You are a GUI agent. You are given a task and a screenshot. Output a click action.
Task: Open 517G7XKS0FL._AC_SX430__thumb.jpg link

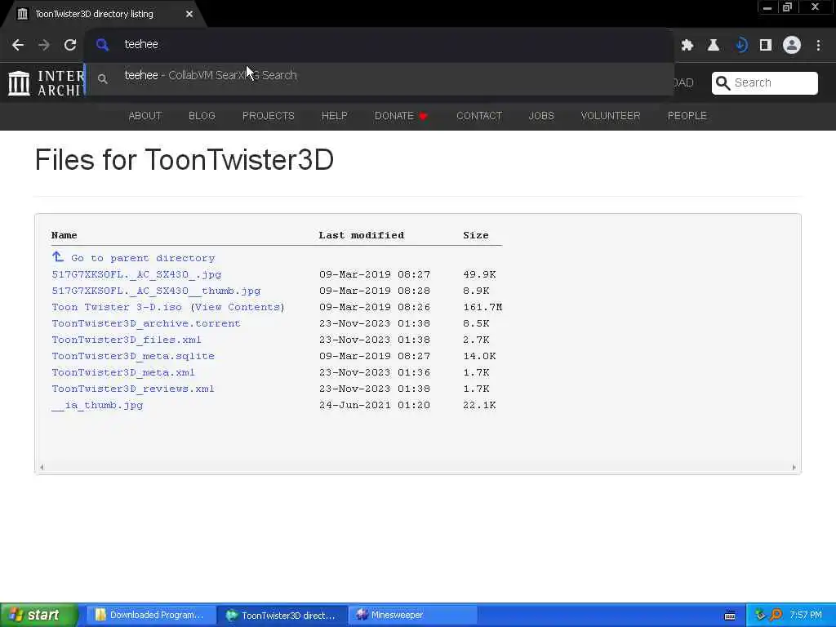[156, 291]
